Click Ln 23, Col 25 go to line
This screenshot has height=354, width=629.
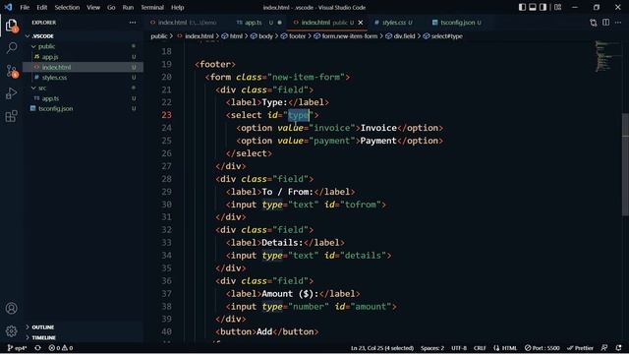[382, 348]
